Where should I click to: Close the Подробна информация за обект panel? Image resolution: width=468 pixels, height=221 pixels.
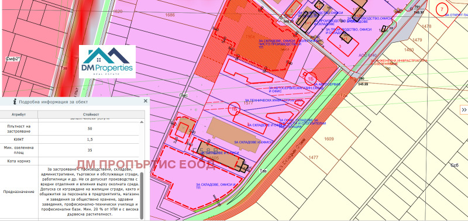[145, 101]
